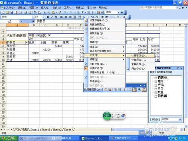Click Show Detail icon on PivotTable toolbar
This screenshot has width=188, height=141.
click(x=119, y=89)
